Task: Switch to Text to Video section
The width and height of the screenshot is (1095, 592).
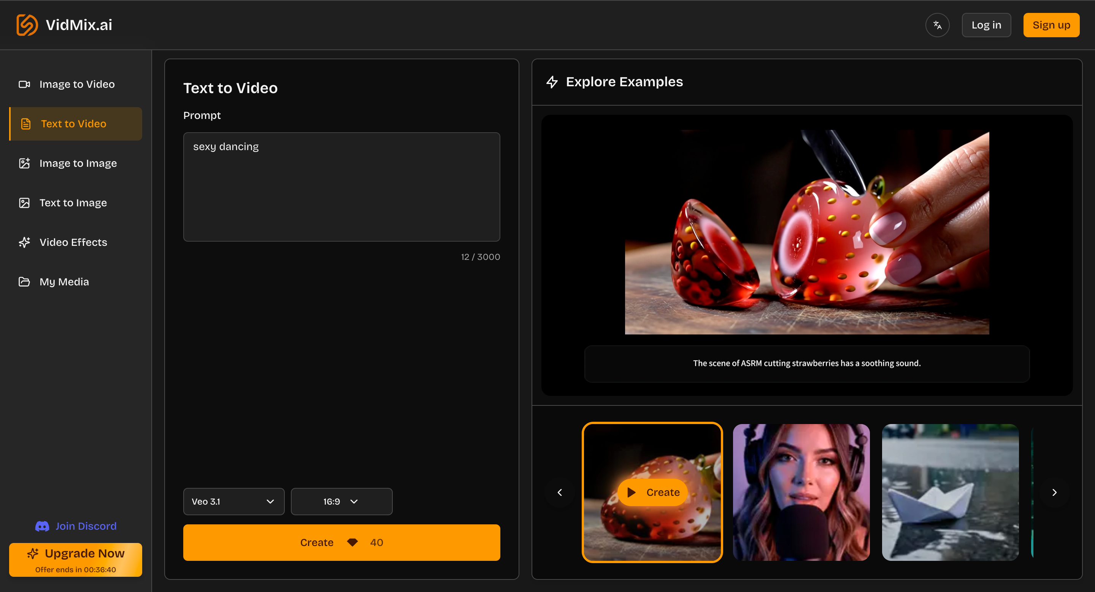Action: (x=76, y=123)
